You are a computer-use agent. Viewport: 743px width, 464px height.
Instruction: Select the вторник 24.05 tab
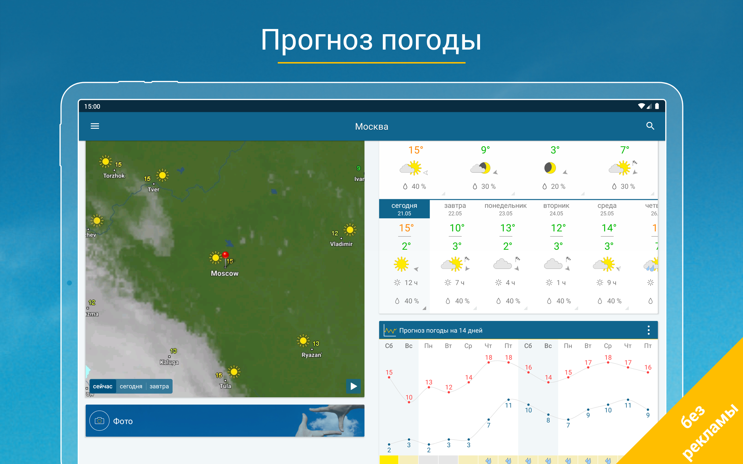[x=556, y=209]
